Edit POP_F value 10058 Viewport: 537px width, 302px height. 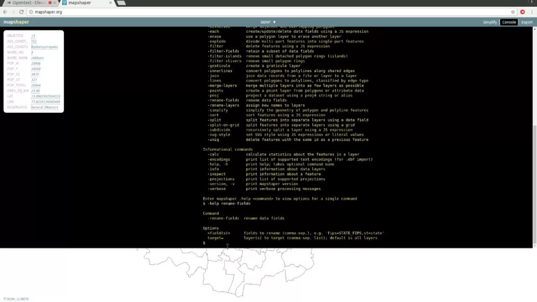click(36, 69)
